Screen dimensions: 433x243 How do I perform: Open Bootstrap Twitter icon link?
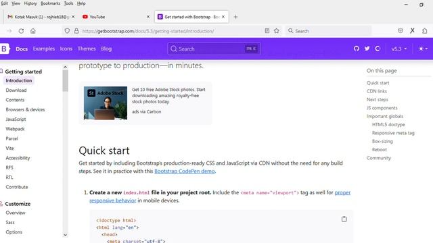click(367, 49)
